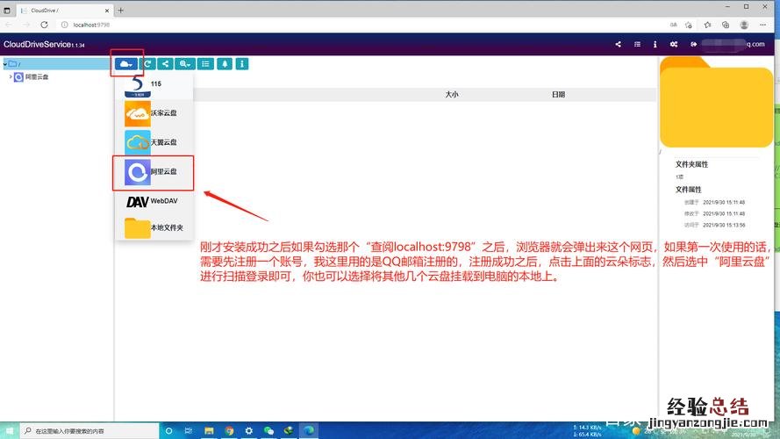Click the browser reload button
Viewport: 780px width, 439px height.
[x=44, y=25]
